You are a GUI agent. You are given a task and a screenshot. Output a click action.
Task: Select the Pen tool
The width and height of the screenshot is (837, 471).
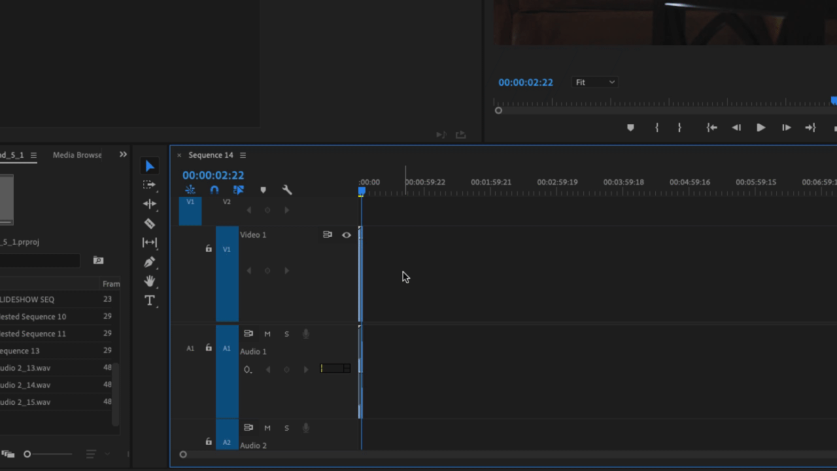tap(150, 262)
